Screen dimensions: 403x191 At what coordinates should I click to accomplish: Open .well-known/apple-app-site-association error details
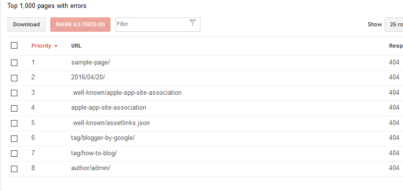[126, 93]
